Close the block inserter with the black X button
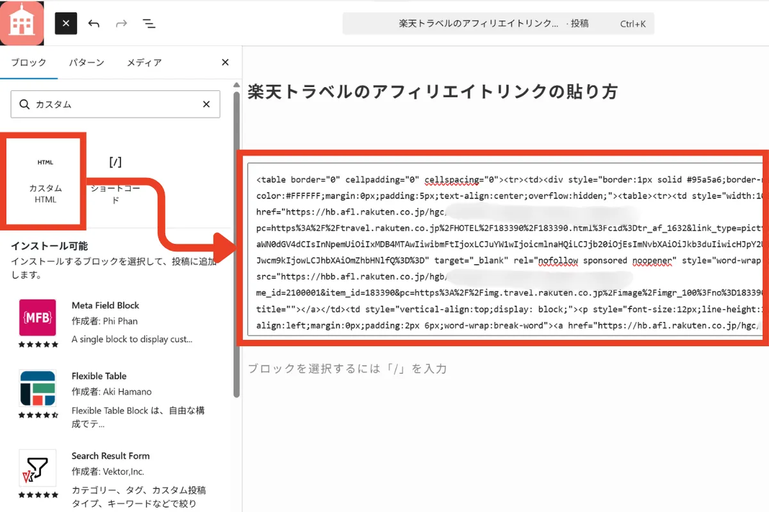Image resolution: width=769 pixels, height=512 pixels. 66,24
